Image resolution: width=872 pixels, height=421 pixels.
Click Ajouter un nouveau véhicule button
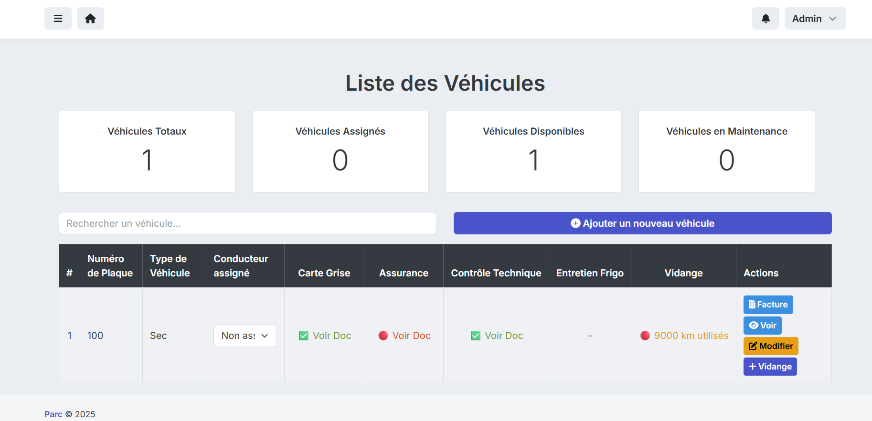click(x=642, y=223)
